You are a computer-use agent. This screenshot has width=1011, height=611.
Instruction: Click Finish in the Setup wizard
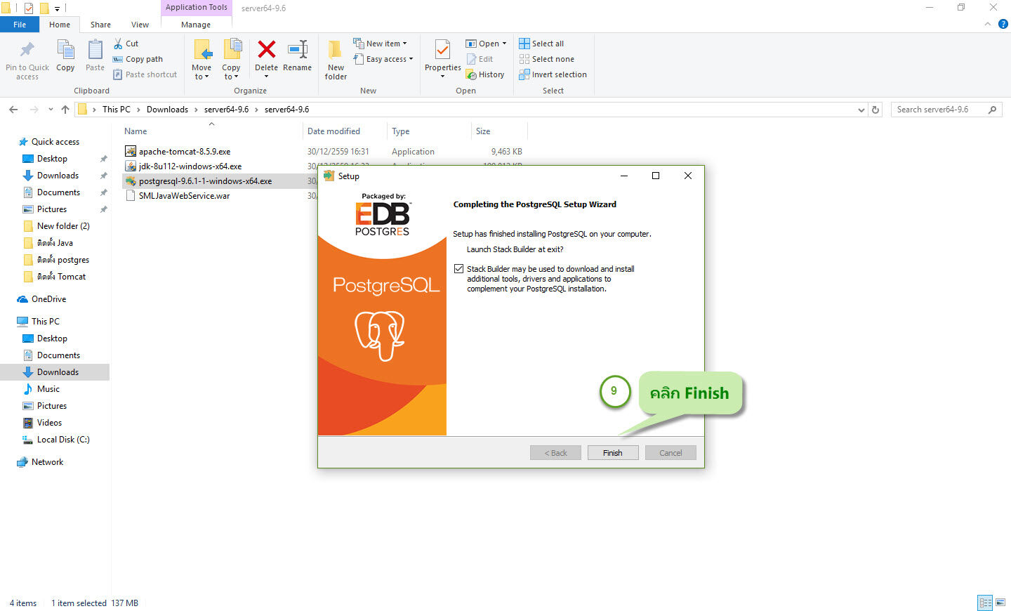(613, 453)
